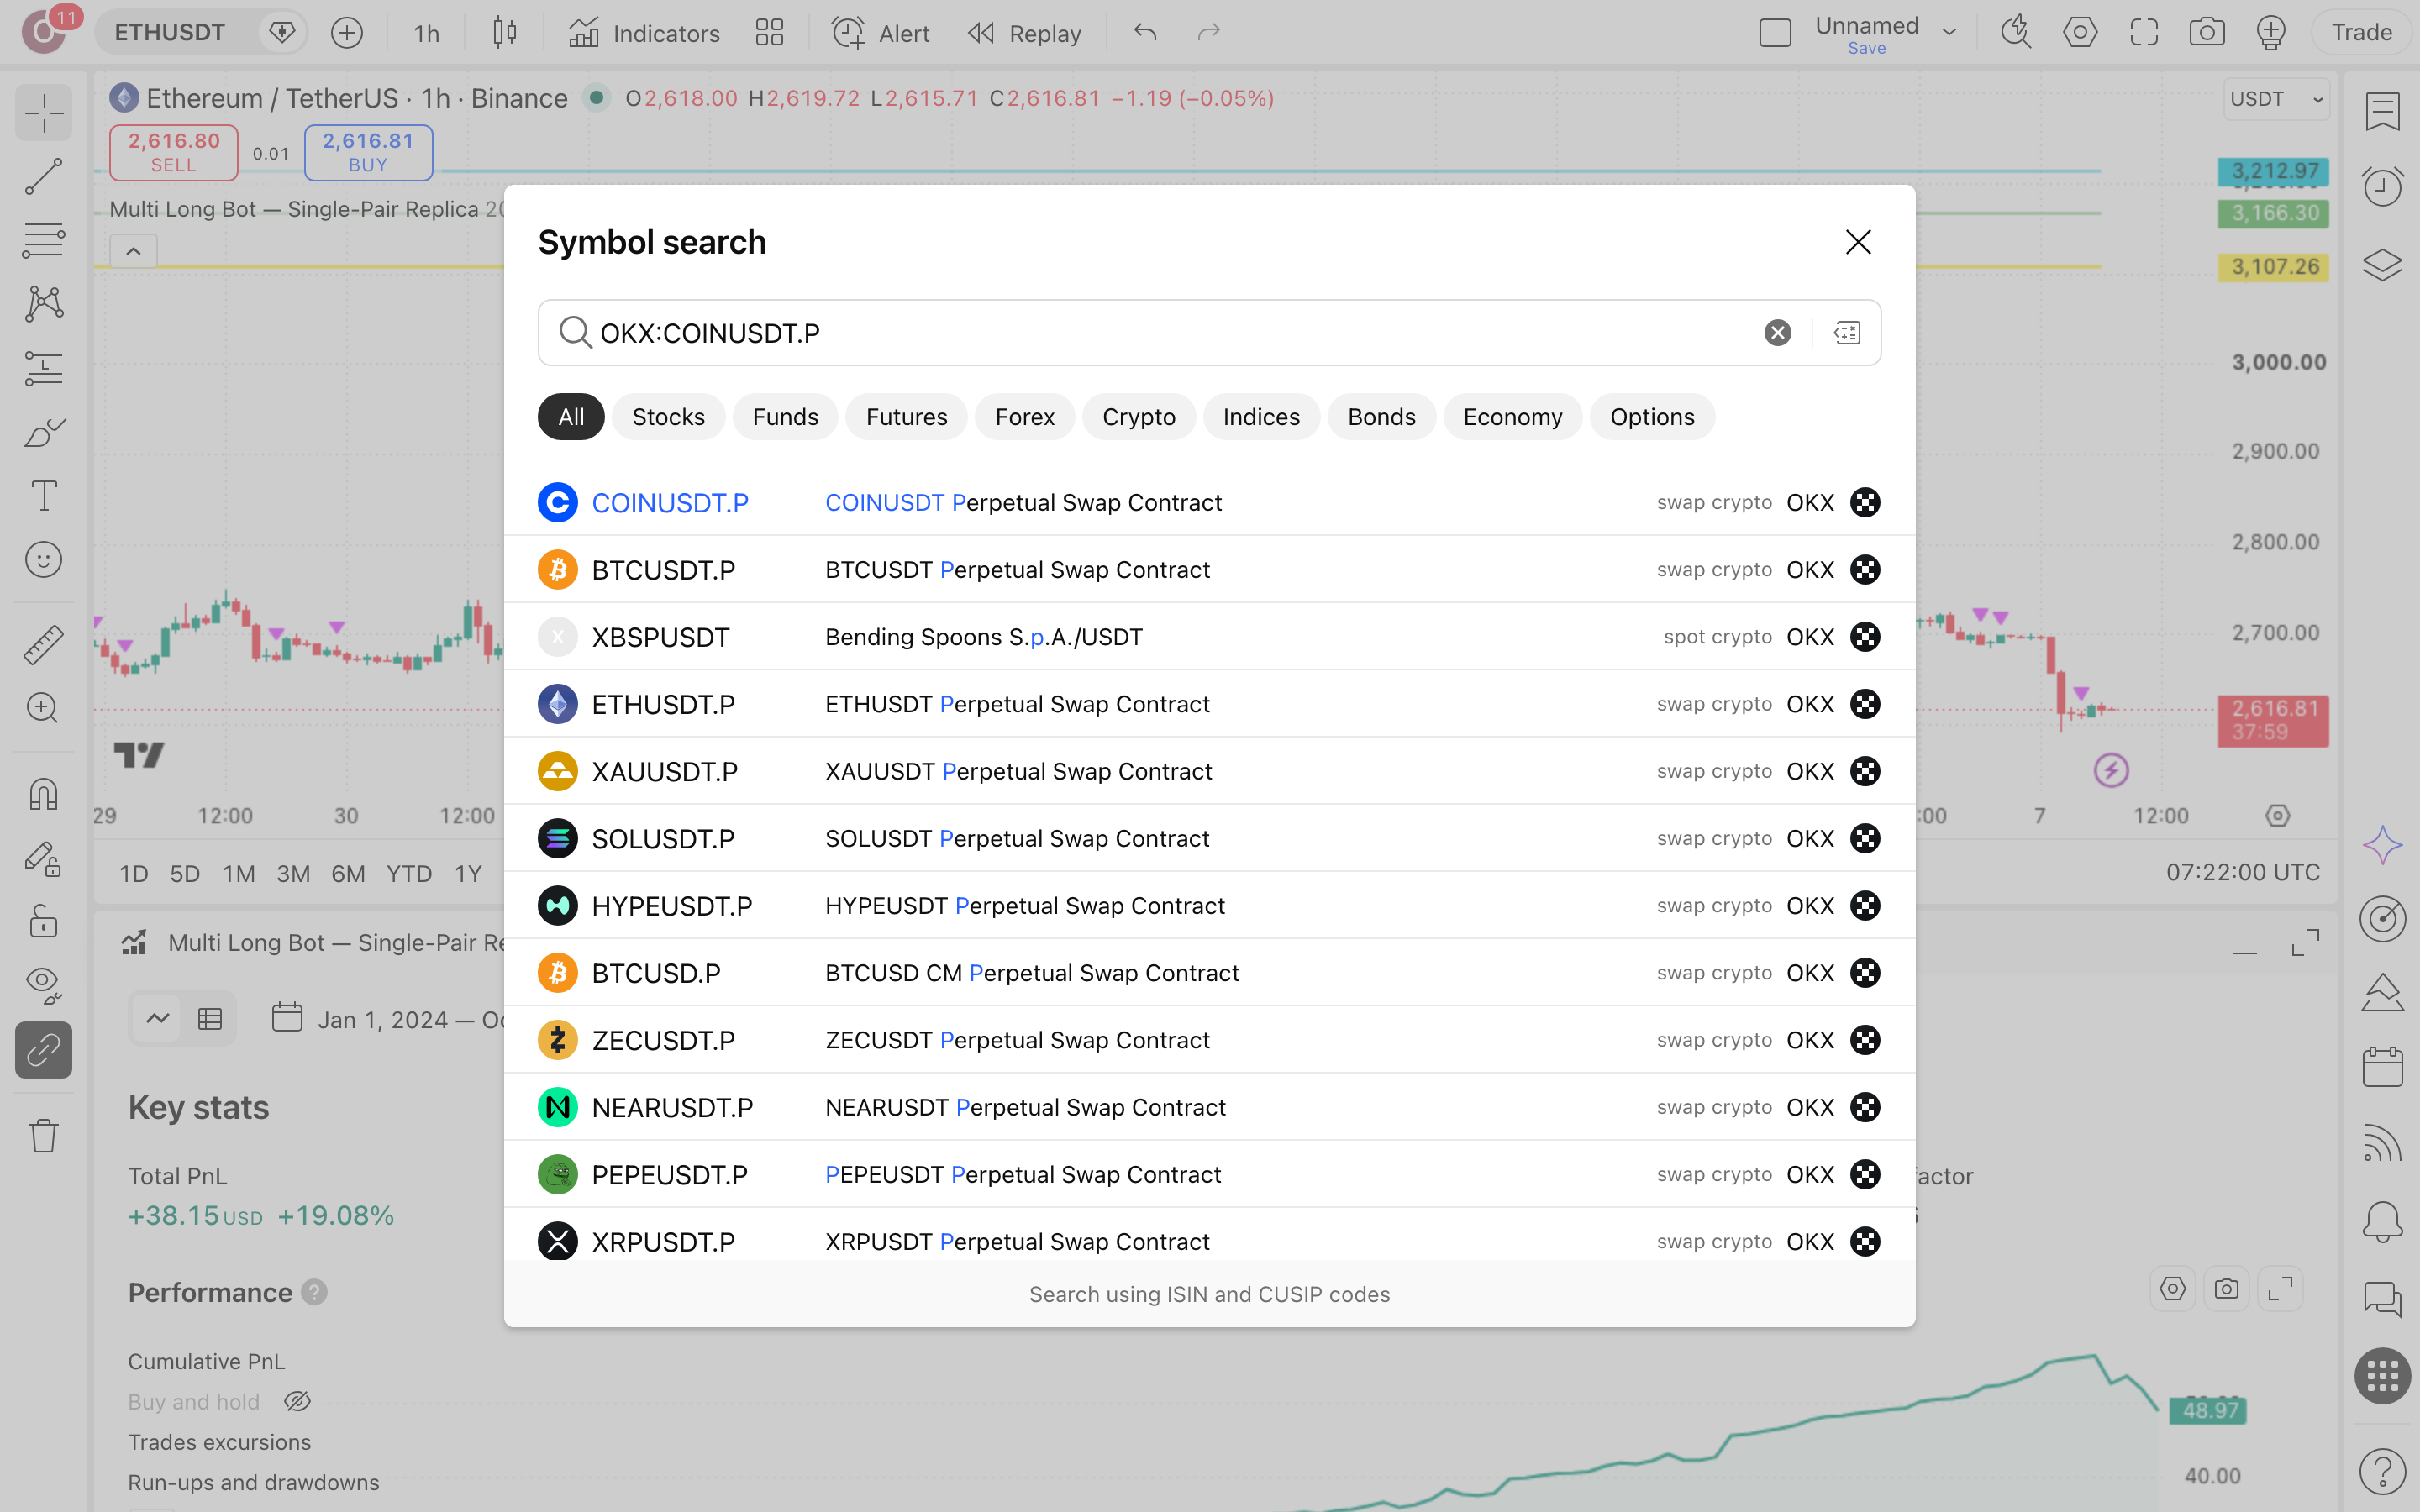Open the chart style candles icon
Image resolution: width=2420 pixels, height=1512 pixels.
tap(505, 33)
